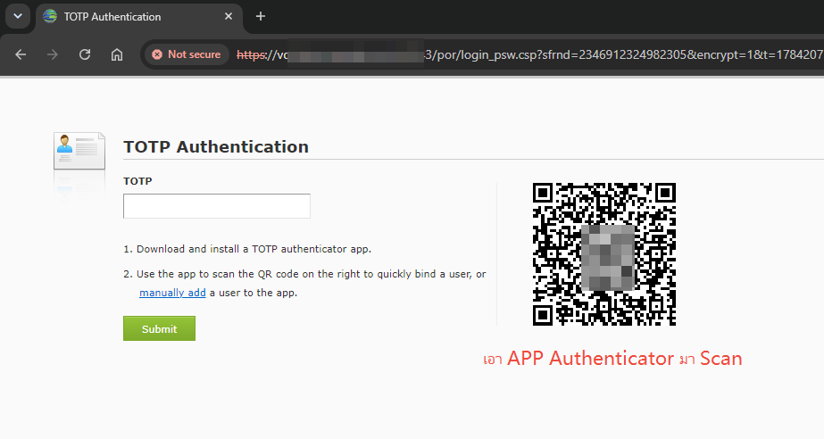Click the TOTP Authentication heading
This screenshot has width=824, height=439.
[216, 146]
